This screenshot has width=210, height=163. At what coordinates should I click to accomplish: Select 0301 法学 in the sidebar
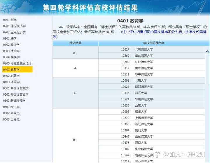10,39
